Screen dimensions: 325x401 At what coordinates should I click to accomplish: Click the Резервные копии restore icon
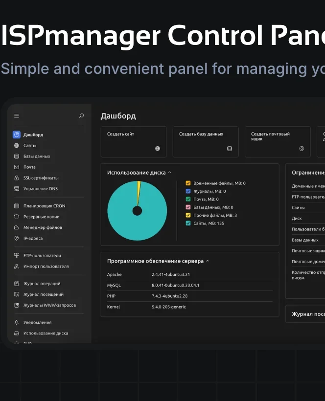[x=17, y=217]
